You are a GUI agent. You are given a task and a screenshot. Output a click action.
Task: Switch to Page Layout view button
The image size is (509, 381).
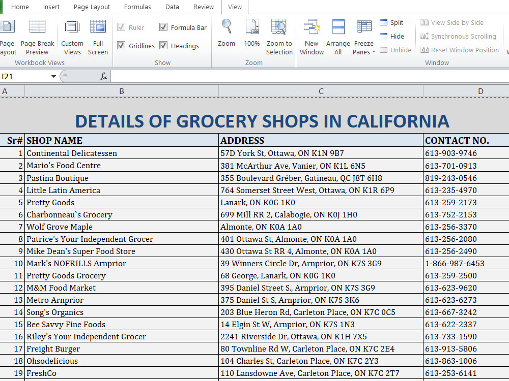coord(7,37)
